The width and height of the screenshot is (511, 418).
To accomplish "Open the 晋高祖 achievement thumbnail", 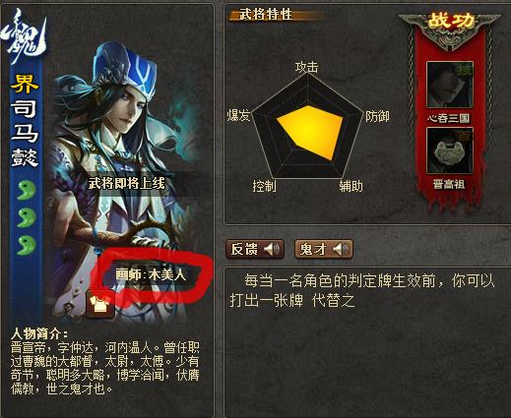I will 449,150.
